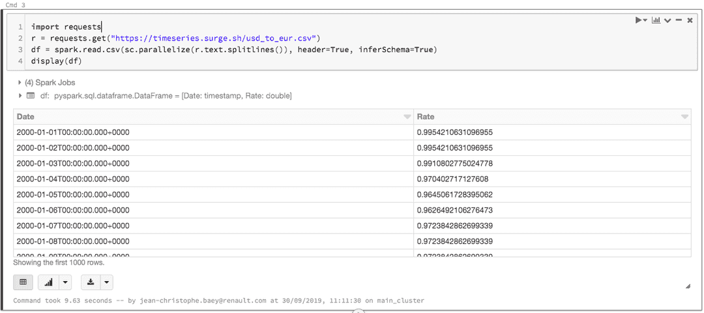Open chart type dropdown arrow
Image resolution: width=704 pixels, height=313 pixels.
pyautogui.click(x=65, y=282)
